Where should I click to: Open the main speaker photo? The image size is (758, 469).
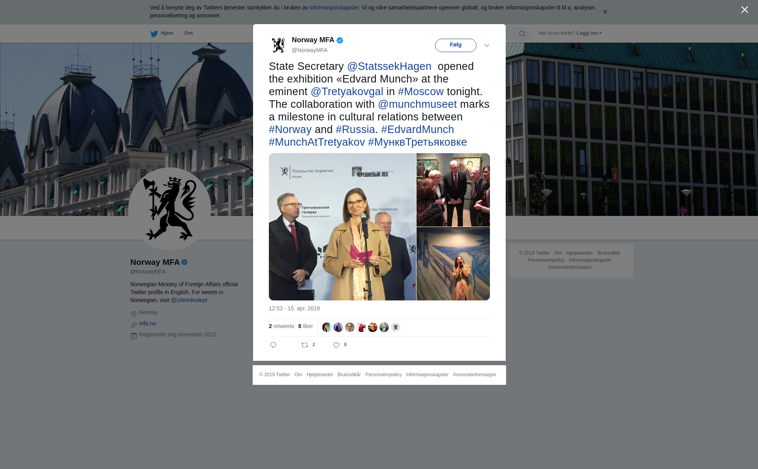[x=342, y=227]
